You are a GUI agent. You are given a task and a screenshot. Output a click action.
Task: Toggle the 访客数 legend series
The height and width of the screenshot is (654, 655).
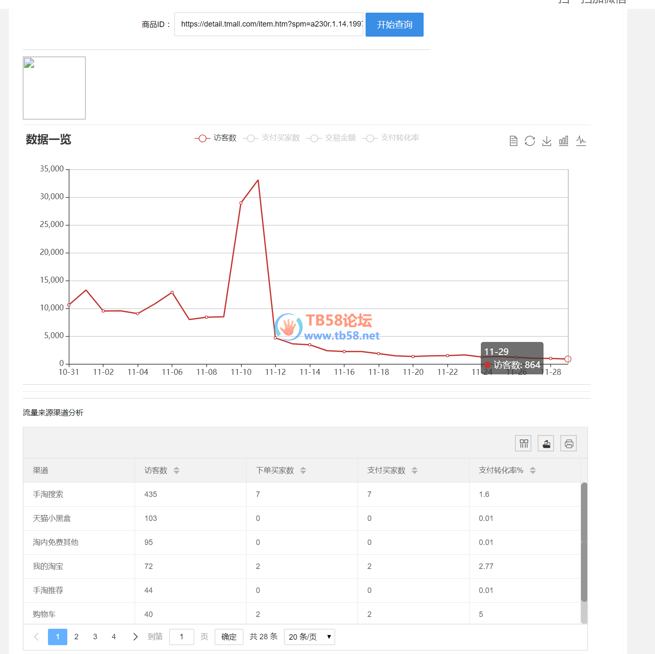[216, 138]
